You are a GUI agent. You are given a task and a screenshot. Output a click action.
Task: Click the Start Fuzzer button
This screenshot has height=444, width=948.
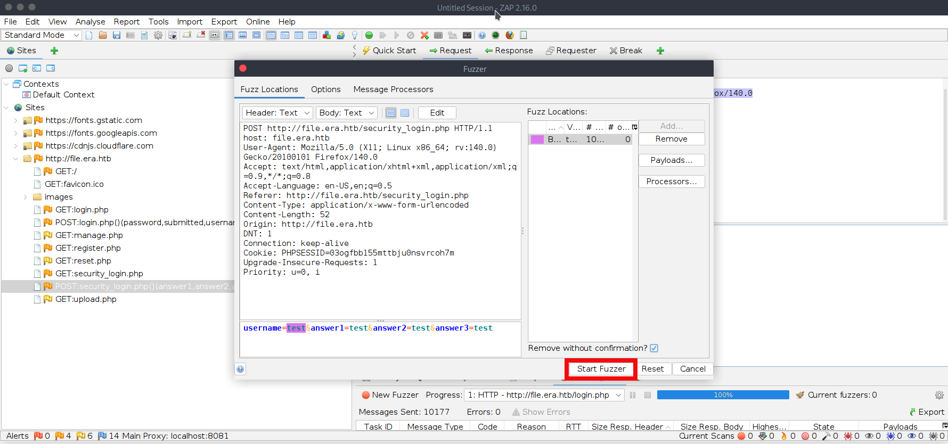(601, 369)
